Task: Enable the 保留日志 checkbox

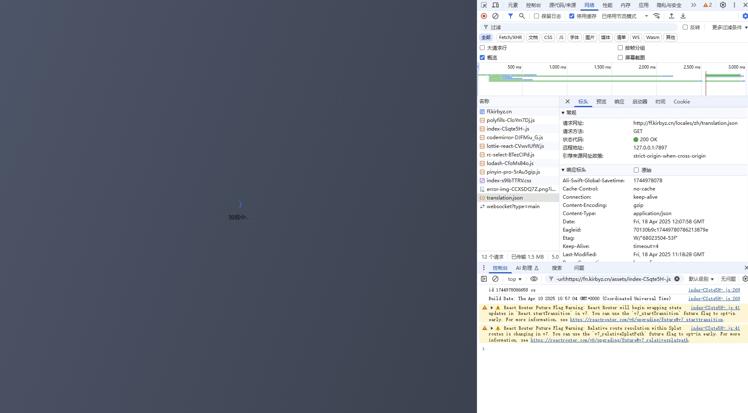Action: tap(536, 16)
